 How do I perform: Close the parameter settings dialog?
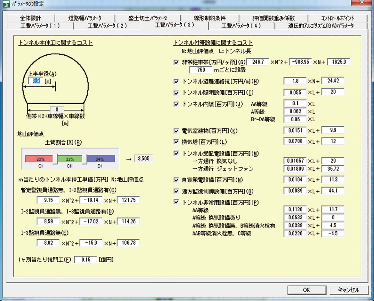coord(361,2)
